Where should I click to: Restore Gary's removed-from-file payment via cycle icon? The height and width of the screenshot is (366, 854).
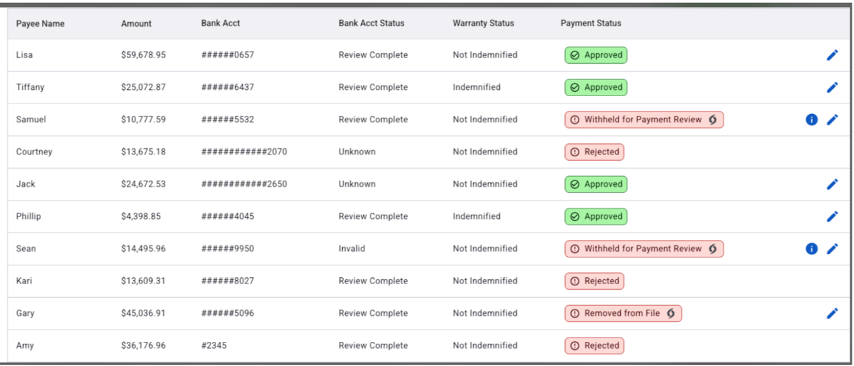(x=671, y=313)
